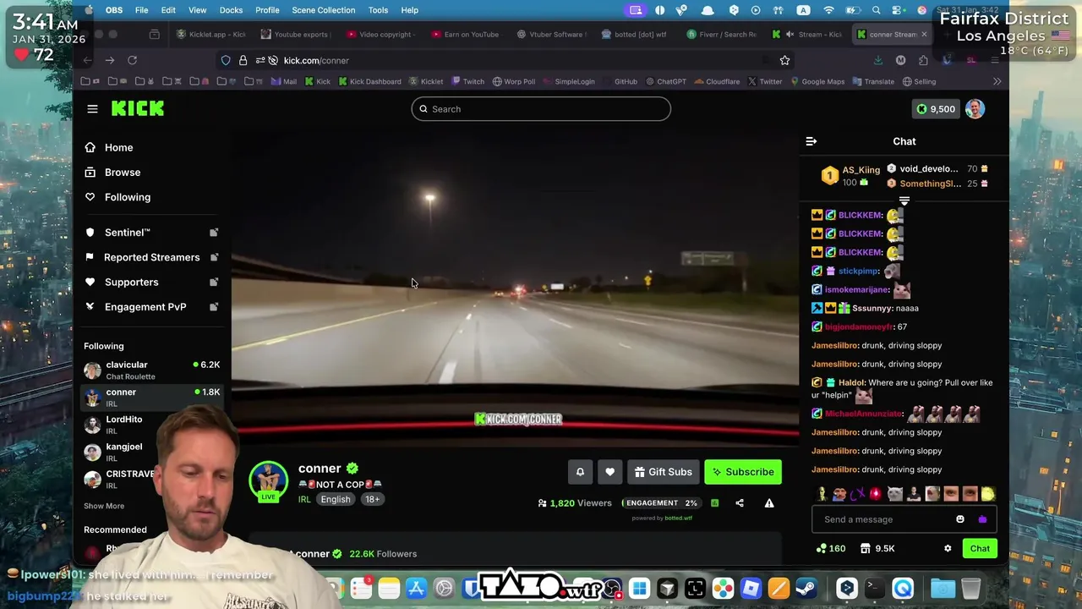Open the kangjoel channel in Following
The height and width of the screenshot is (609, 1082).
(x=152, y=452)
